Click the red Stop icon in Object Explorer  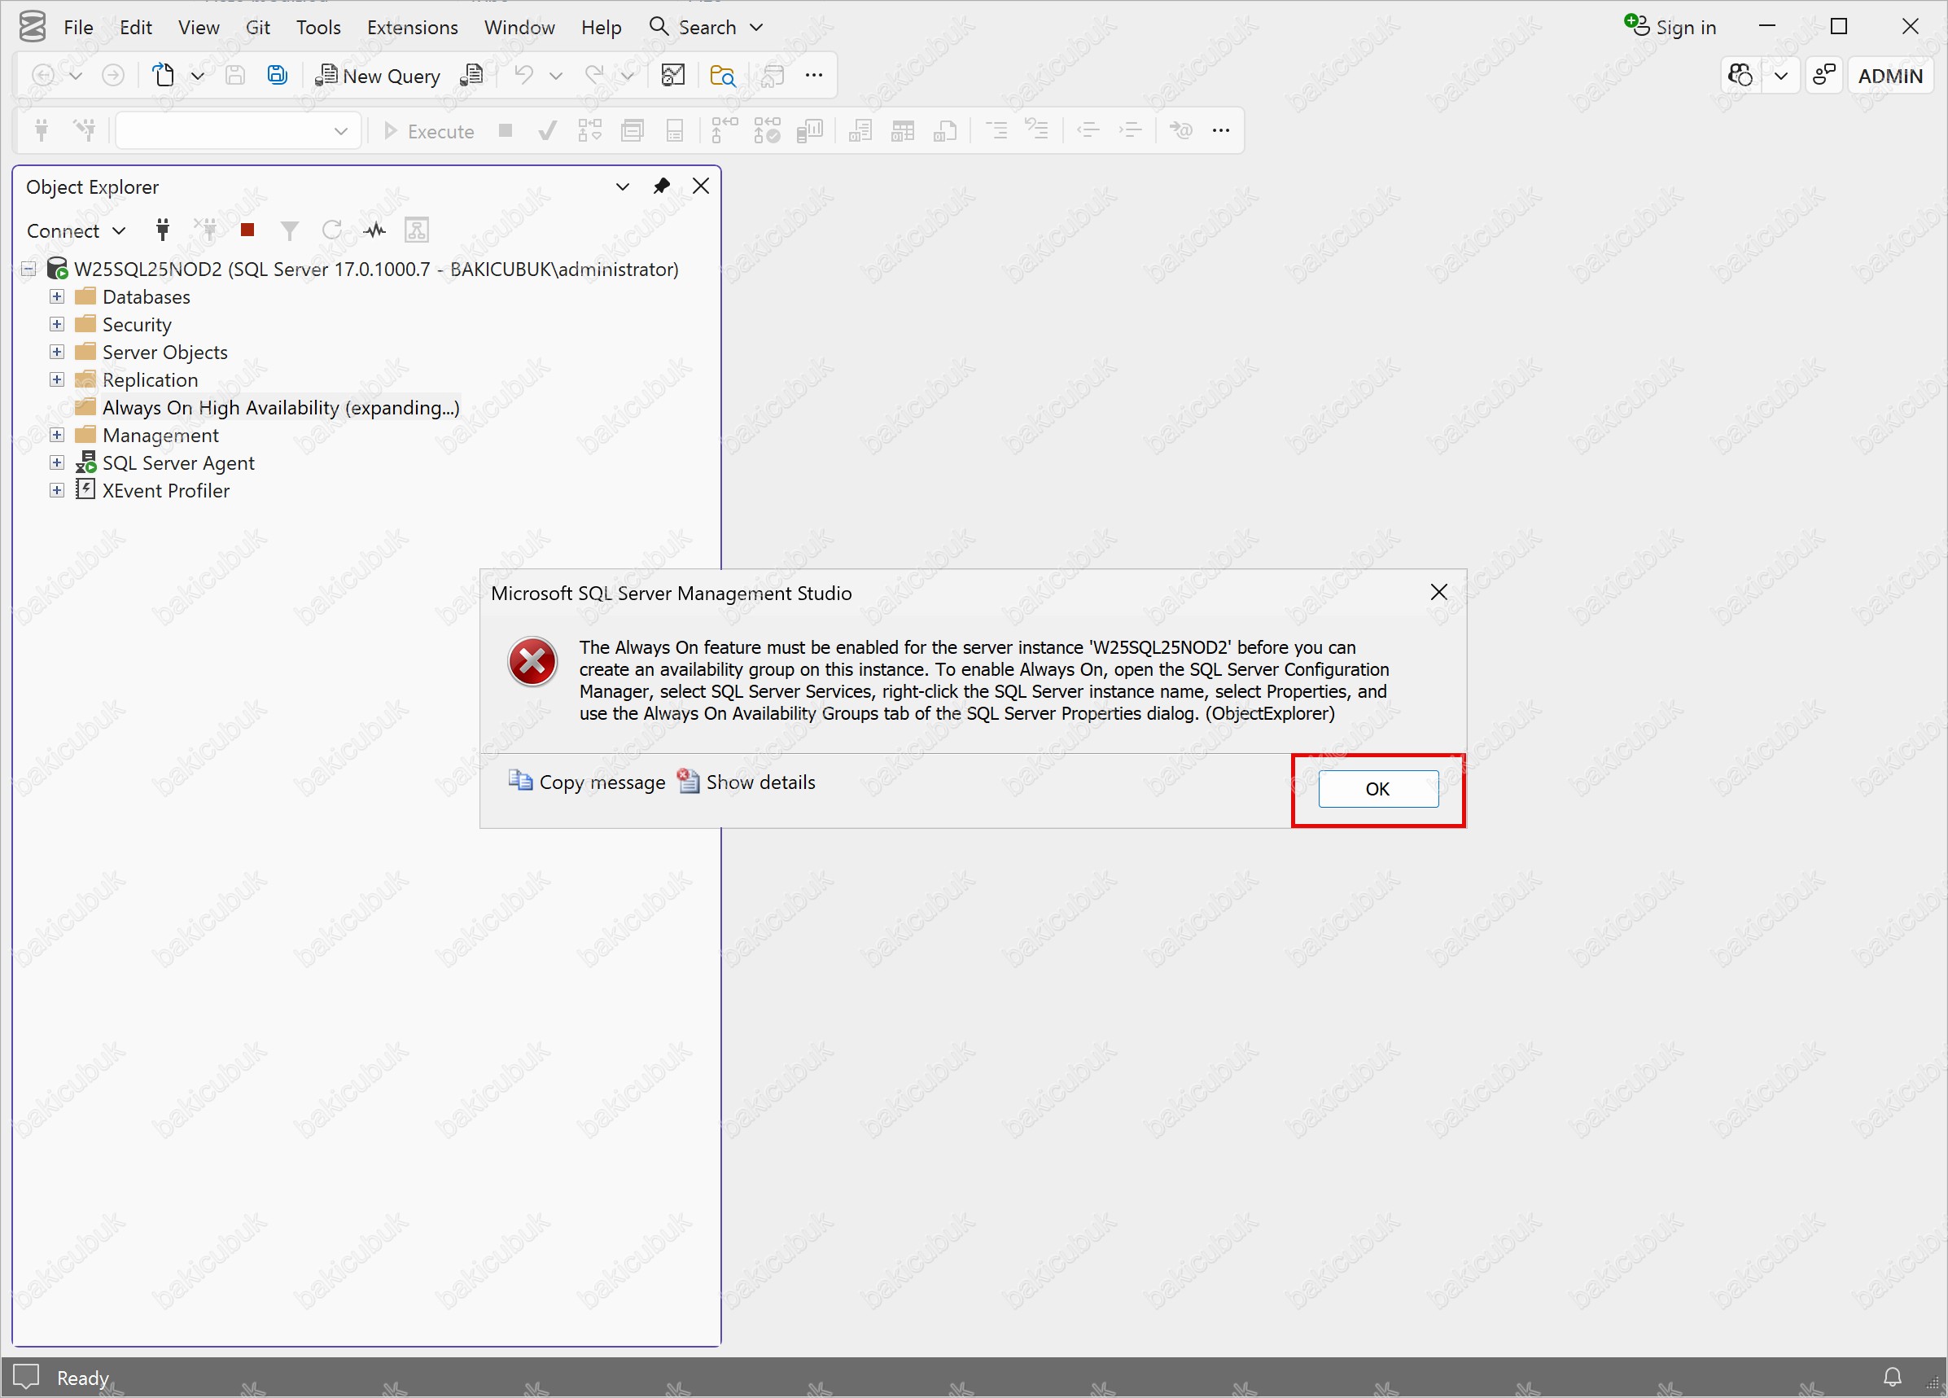(247, 230)
